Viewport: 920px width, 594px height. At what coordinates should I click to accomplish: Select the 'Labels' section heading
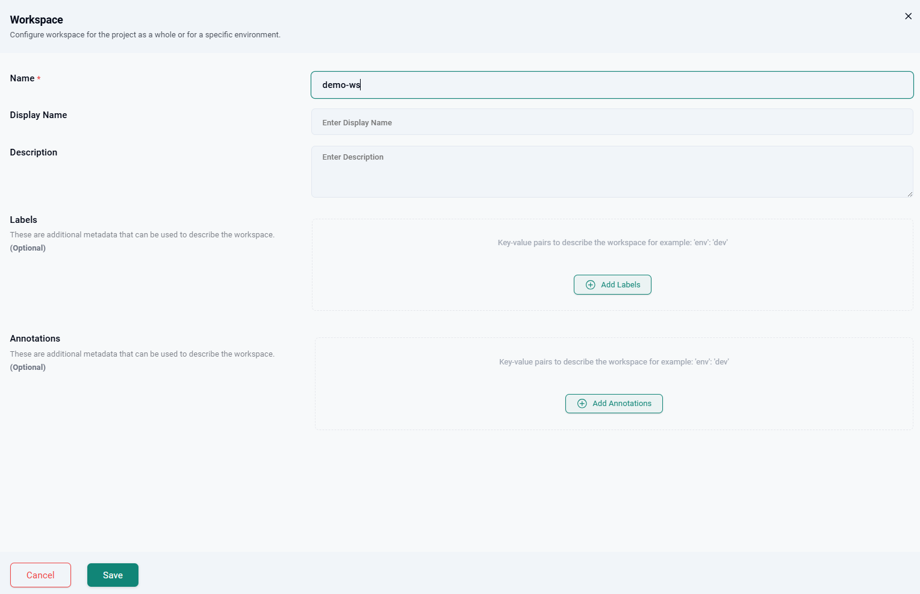23,220
